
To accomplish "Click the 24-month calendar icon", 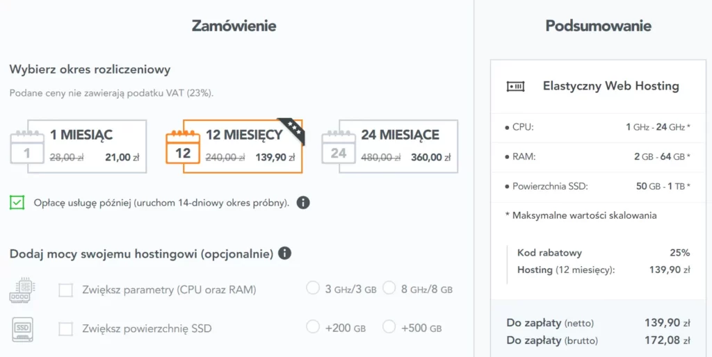I will 339,147.
